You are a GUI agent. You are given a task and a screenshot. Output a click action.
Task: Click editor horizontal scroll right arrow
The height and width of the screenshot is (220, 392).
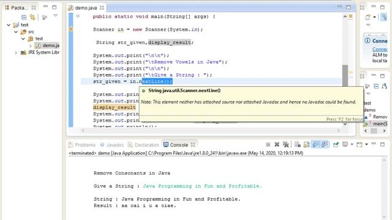pyautogui.click(x=339, y=130)
